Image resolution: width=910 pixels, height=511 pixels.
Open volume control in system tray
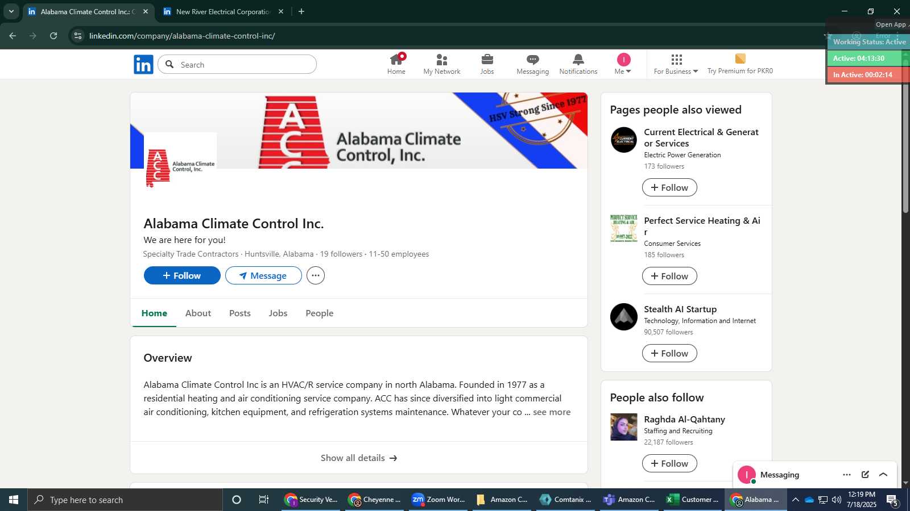[836, 500]
